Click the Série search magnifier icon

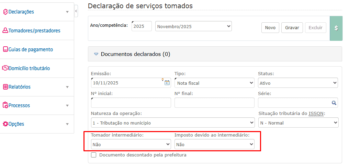[x=334, y=103]
